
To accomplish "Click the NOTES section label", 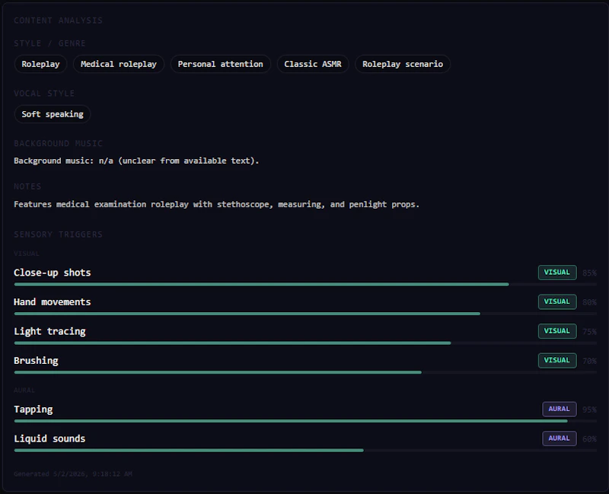I will point(27,186).
